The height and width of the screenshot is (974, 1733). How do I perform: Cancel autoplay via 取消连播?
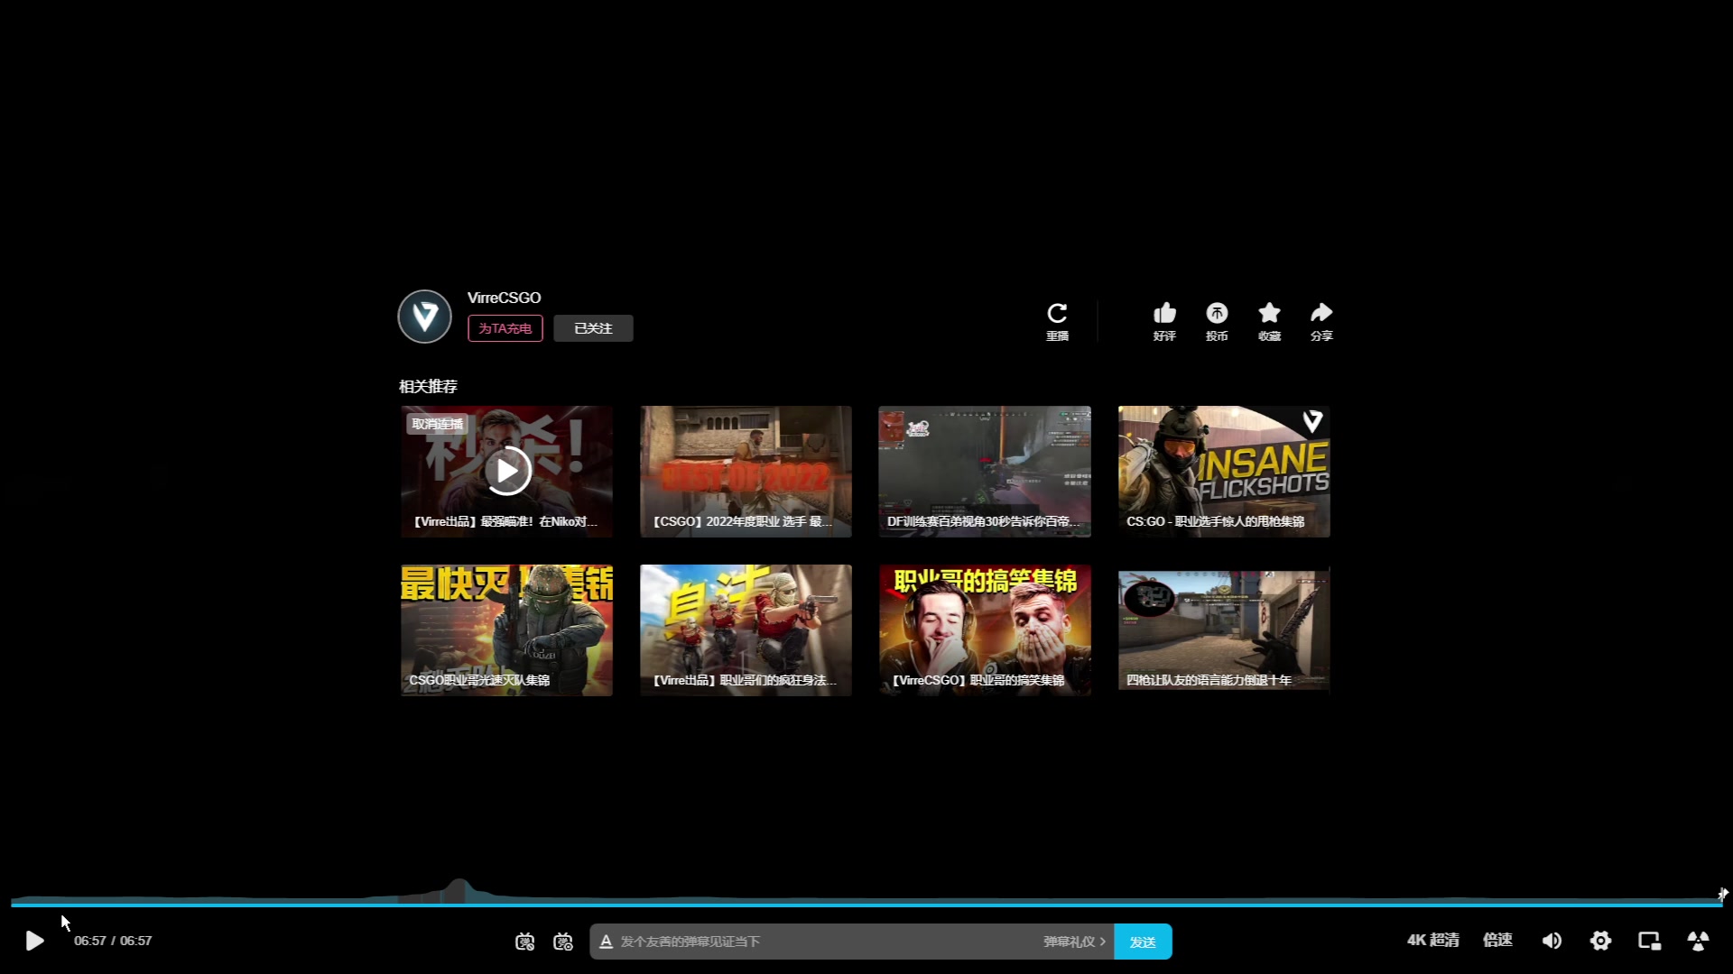pos(437,424)
